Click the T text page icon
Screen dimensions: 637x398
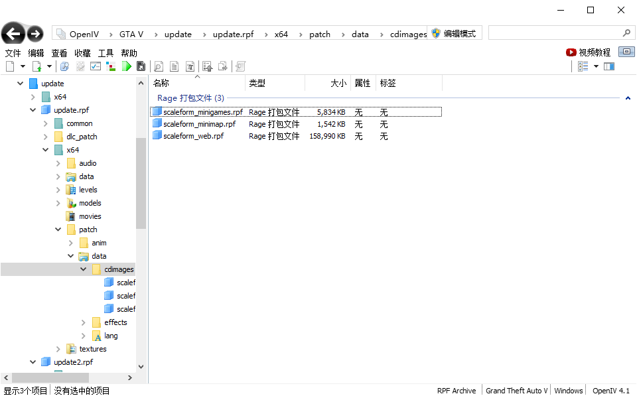click(x=190, y=66)
